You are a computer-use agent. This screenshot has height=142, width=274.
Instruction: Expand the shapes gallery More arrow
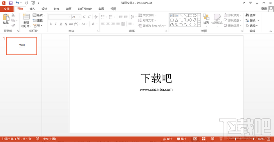pos(199,25)
